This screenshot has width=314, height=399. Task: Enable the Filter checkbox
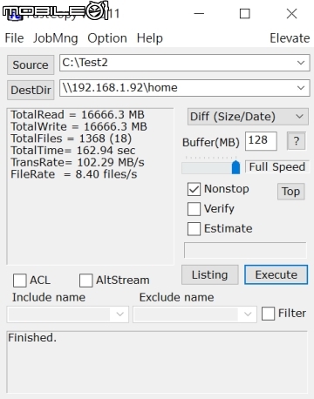[268, 314]
